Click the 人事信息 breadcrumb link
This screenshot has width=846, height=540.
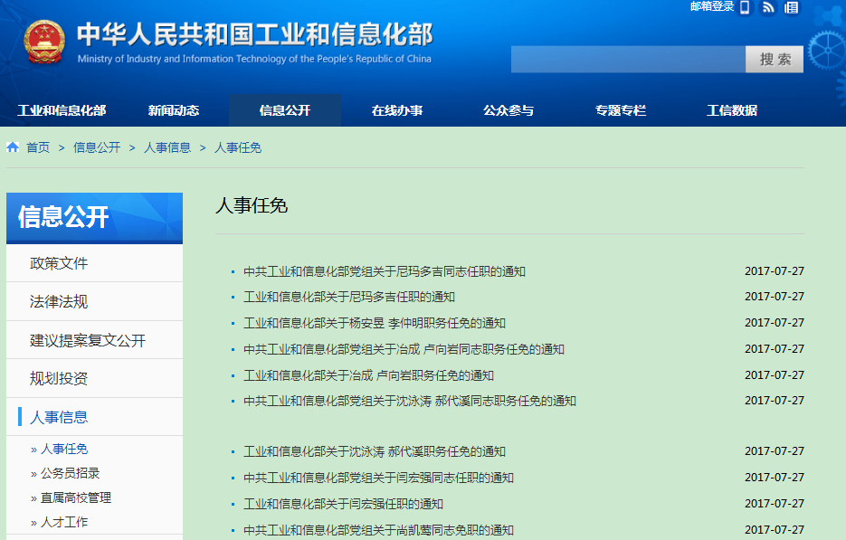click(167, 147)
